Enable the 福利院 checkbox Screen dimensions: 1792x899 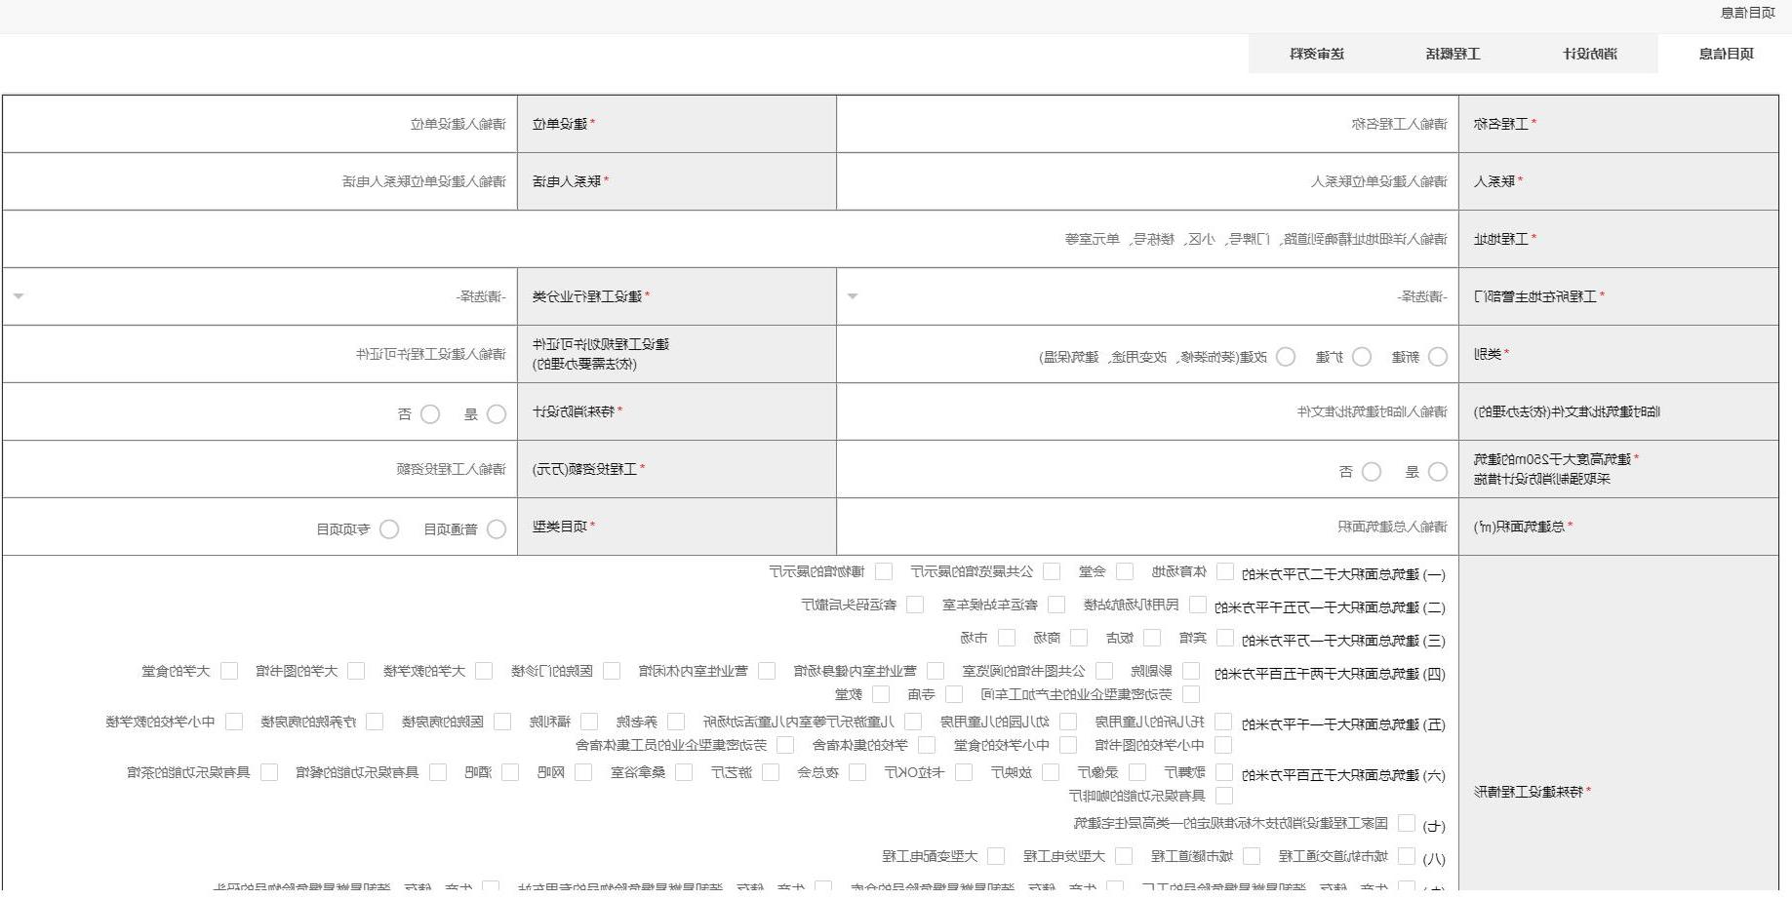click(x=588, y=722)
